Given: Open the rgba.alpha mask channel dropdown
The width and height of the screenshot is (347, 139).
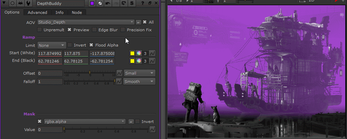Looking at the screenshot, I should (x=85, y=122).
